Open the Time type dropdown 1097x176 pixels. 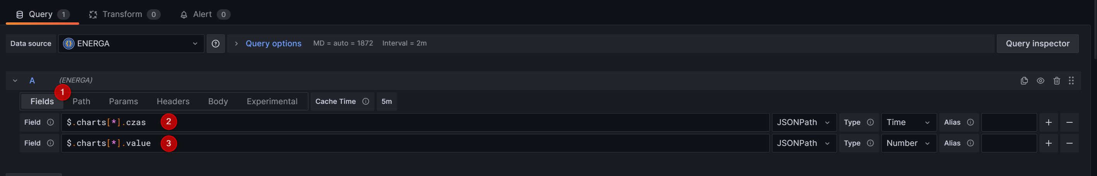click(908, 122)
